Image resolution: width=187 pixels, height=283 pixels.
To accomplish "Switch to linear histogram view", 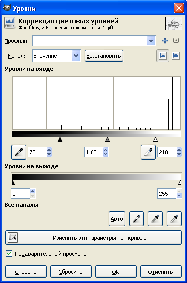I will (x=163, y=56).
